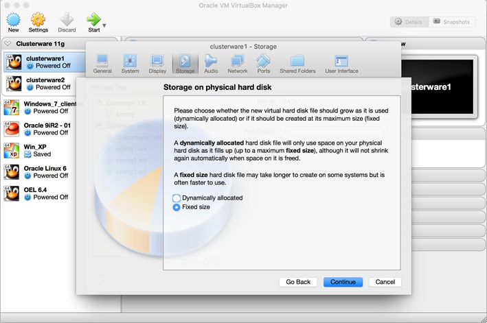This screenshot has width=487, height=323.
Task: Open the Storage settings tab
Action: (185, 64)
